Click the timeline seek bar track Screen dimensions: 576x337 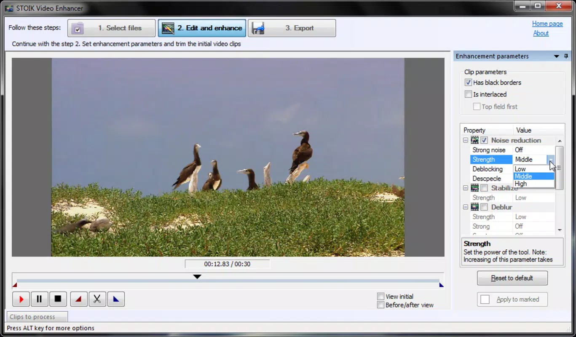pos(228,281)
